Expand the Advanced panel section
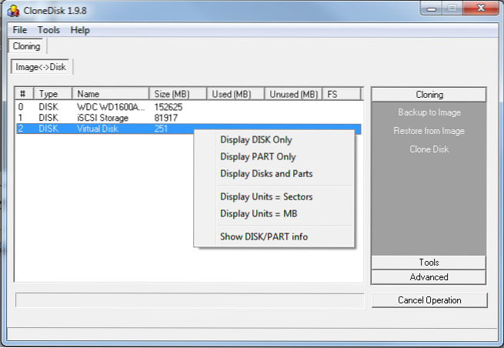 [x=429, y=277]
